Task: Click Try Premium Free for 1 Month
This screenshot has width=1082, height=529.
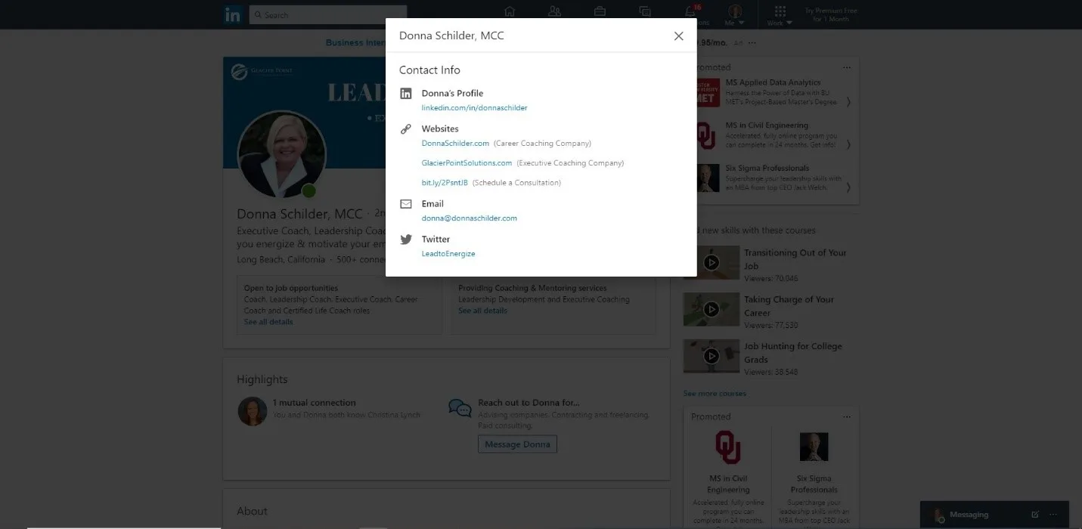Action: pos(830,15)
